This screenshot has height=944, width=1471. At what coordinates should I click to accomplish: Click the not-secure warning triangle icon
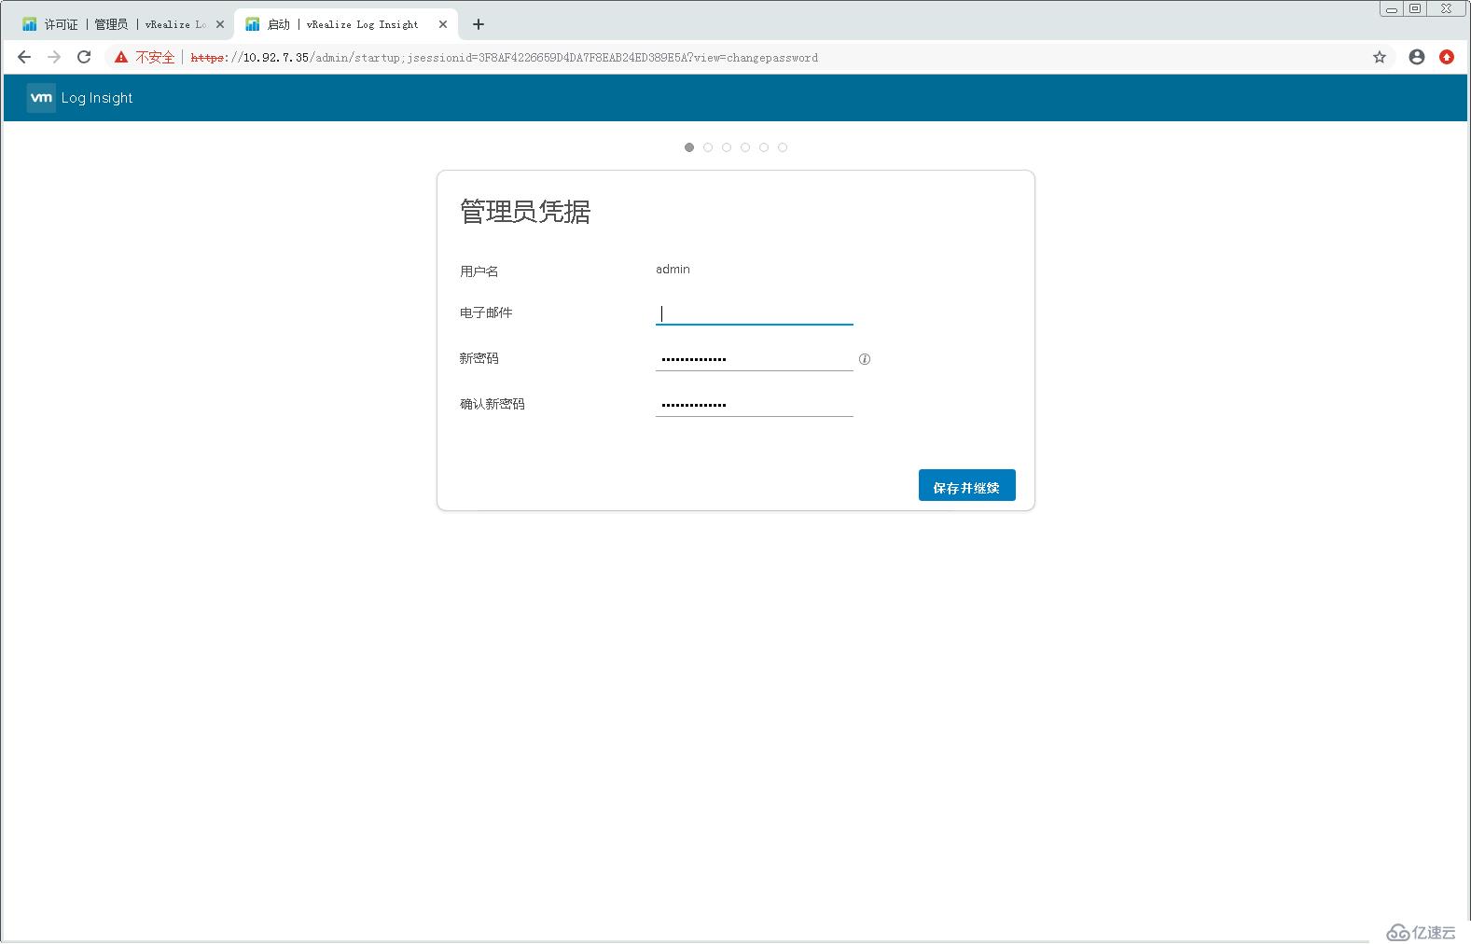(x=121, y=57)
